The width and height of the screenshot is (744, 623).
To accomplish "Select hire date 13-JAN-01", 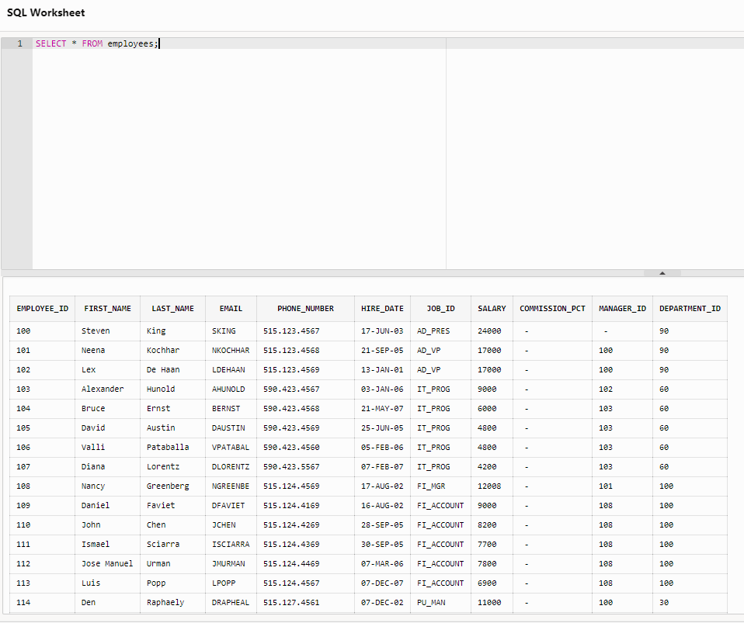I will pyautogui.click(x=382, y=370).
